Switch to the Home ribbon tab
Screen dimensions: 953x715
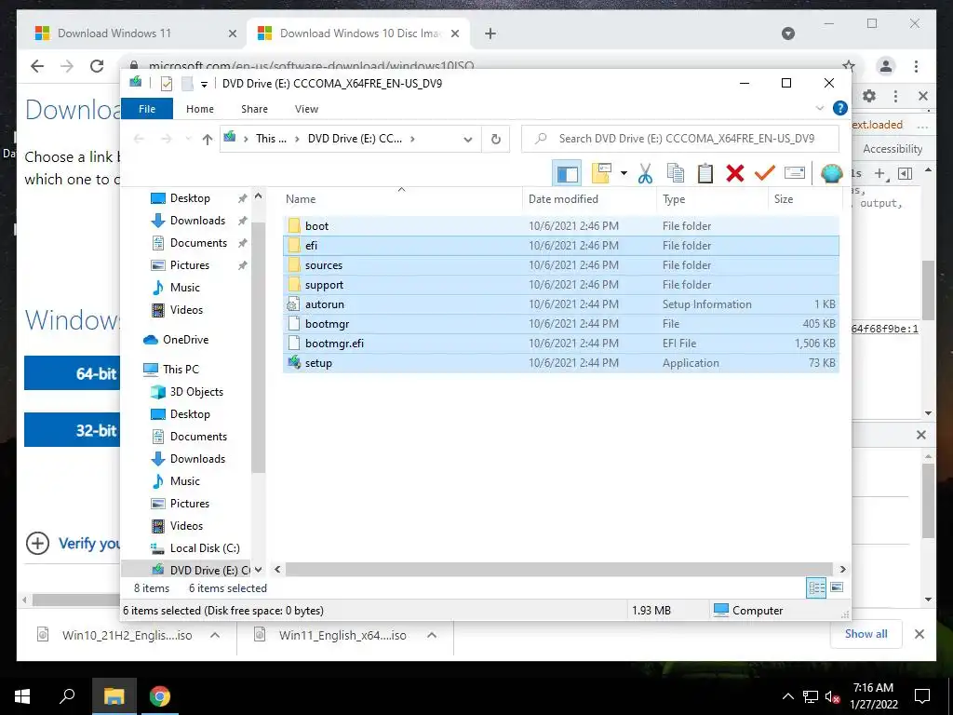click(200, 109)
